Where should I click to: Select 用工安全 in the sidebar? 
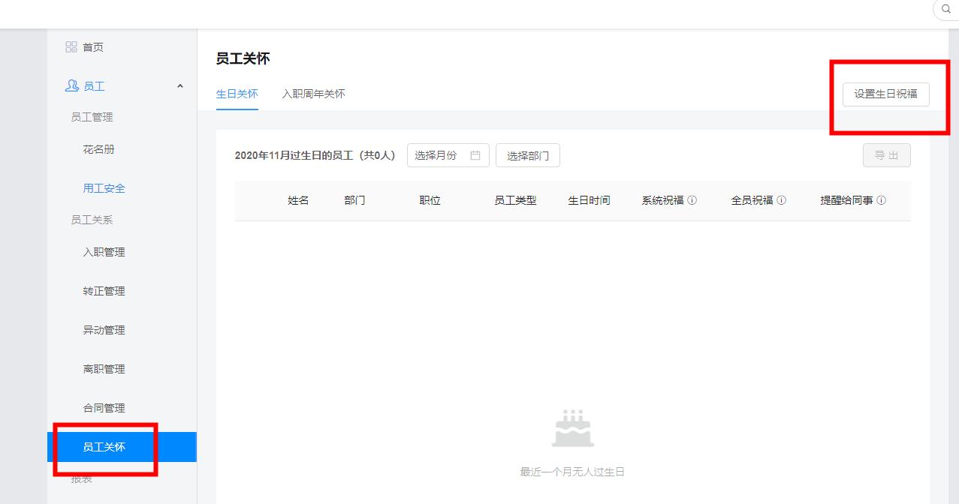click(104, 188)
